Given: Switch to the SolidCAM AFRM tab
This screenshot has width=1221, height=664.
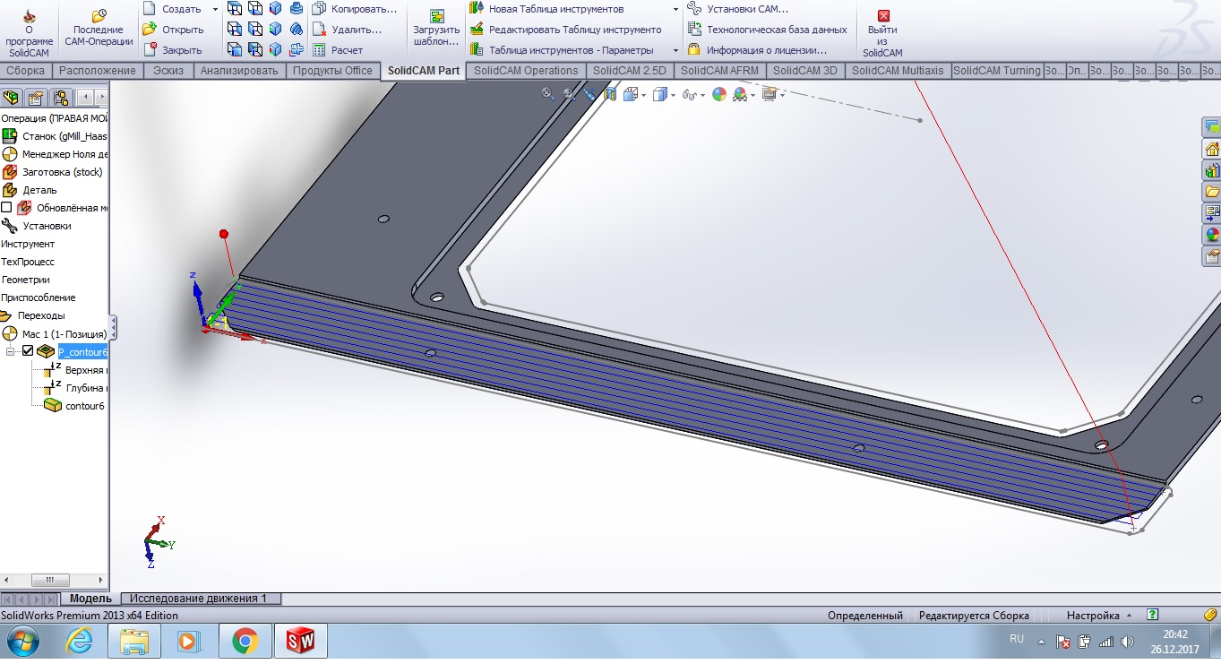Looking at the screenshot, I should click(x=719, y=71).
